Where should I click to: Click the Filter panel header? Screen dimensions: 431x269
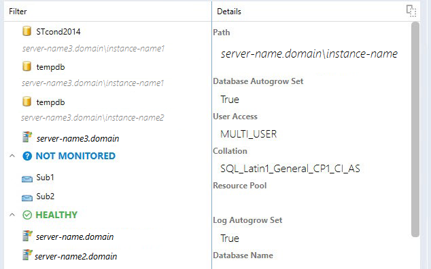(18, 12)
